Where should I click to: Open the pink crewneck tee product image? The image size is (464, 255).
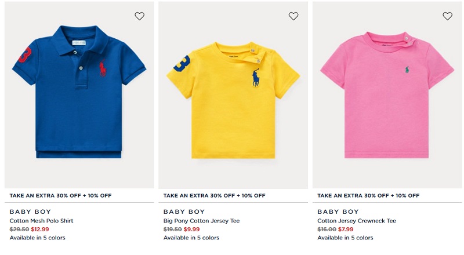[x=387, y=94]
